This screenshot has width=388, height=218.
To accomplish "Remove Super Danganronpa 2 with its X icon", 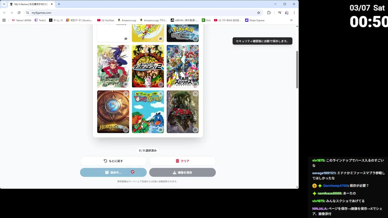I will 161,48.
